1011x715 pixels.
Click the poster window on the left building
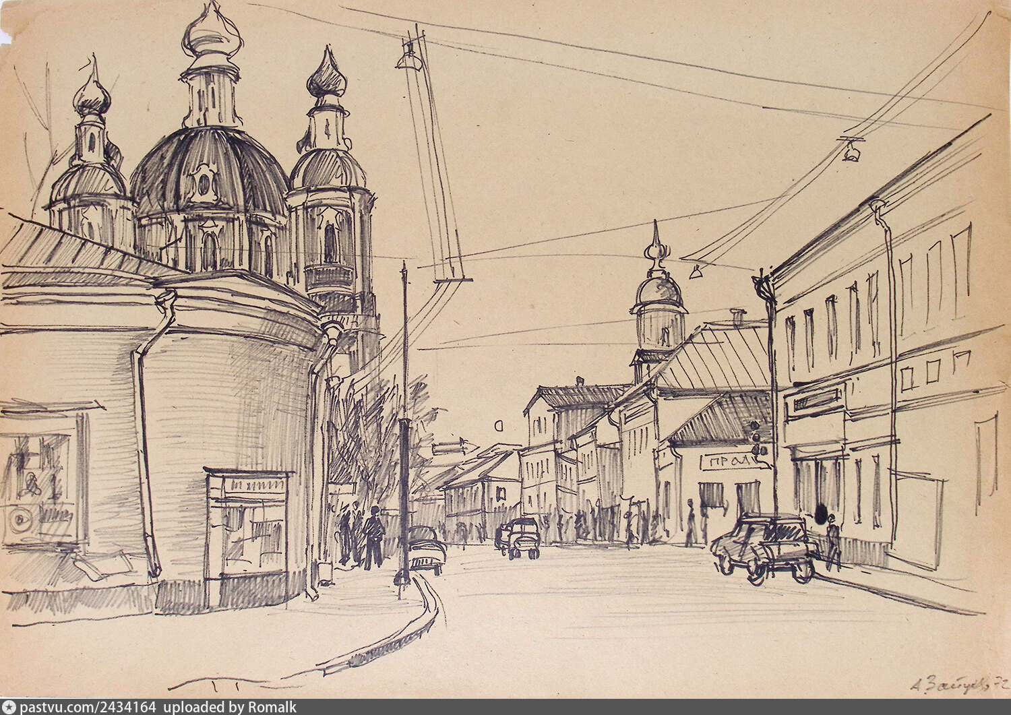pyautogui.click(x=40, y=485)
